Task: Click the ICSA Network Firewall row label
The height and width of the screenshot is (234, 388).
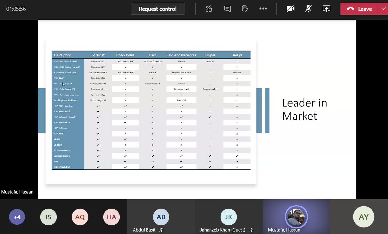Action: (x=65, y=117)
